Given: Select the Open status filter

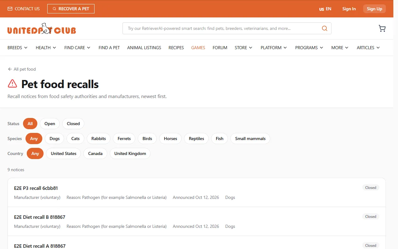Looking at the screenshot, I should coord(50,124).
